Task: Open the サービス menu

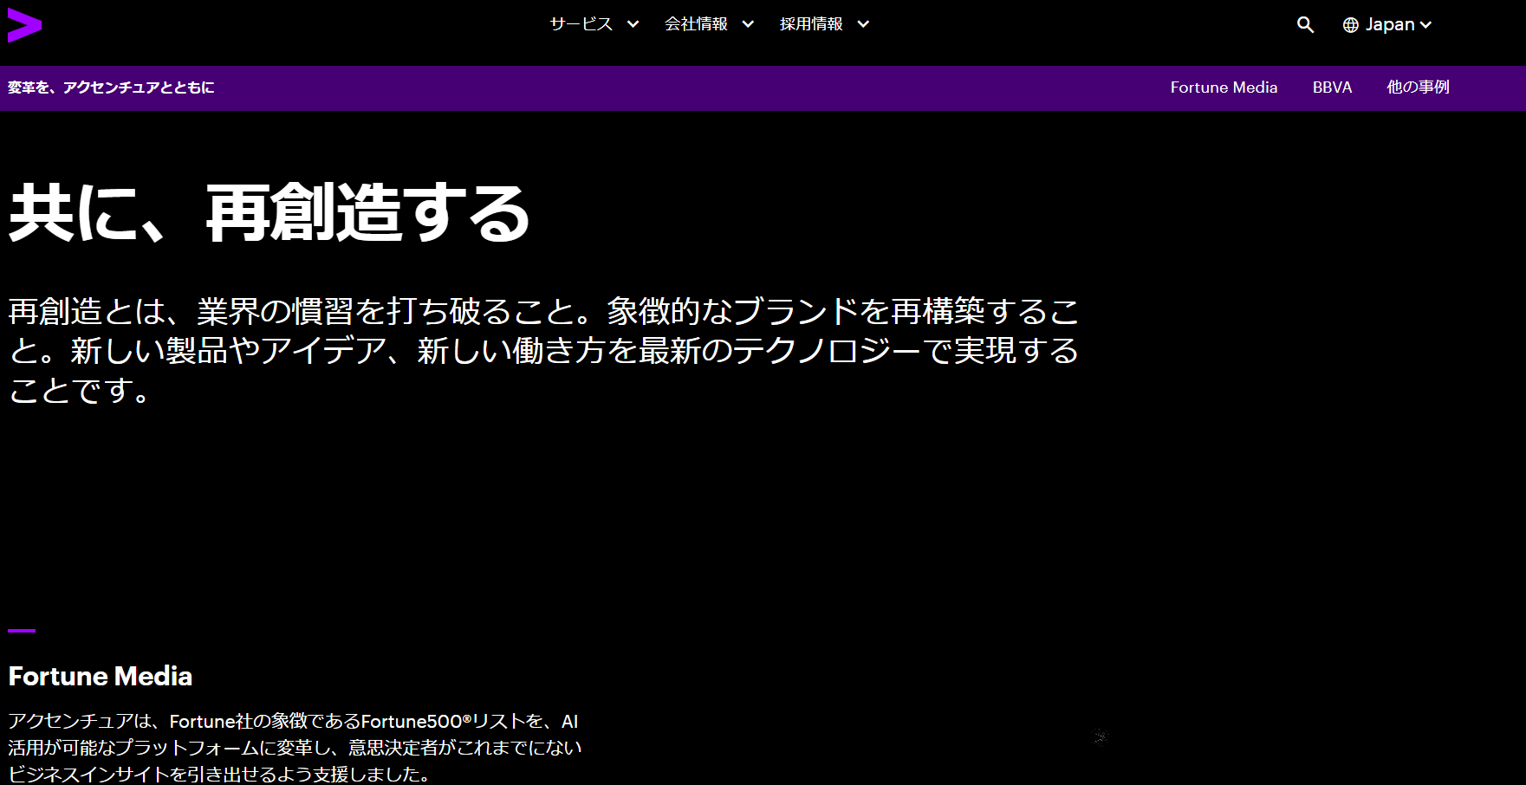Action: point(581,24)
